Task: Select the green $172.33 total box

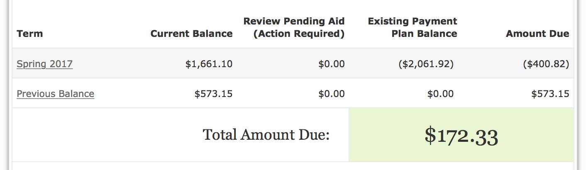Action: (x=461, y=135)
